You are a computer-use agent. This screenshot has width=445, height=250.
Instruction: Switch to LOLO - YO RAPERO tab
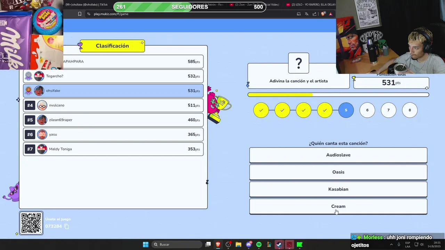pyautogui.click(x=310, y=5)
